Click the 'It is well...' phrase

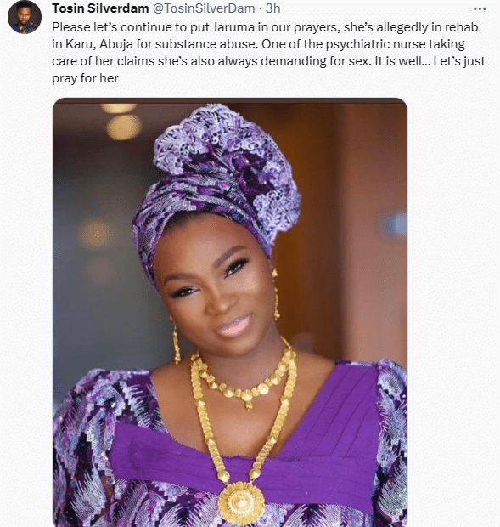coord(402,61)
